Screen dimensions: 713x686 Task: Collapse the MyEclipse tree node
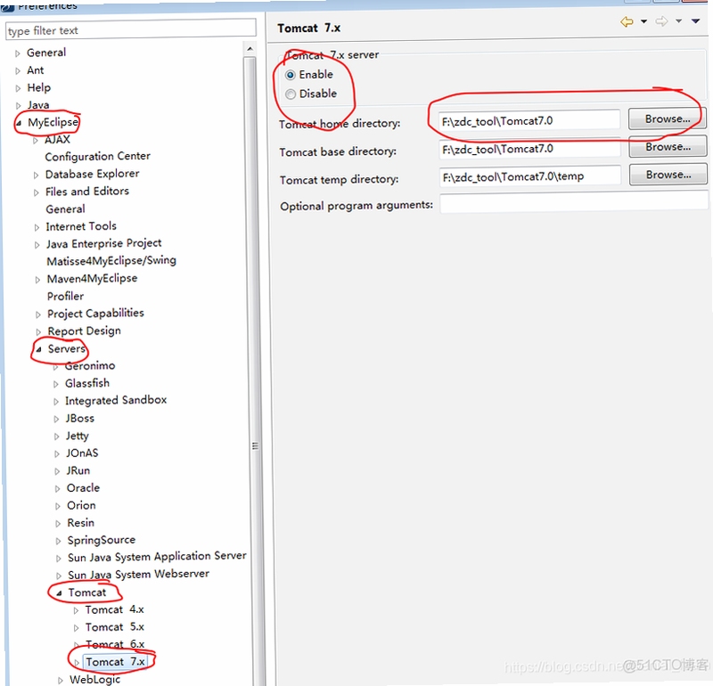(x=18, y=123)
